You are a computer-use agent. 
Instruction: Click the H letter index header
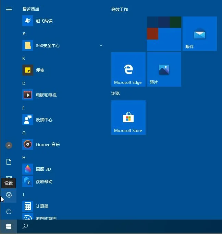(24, 158)
